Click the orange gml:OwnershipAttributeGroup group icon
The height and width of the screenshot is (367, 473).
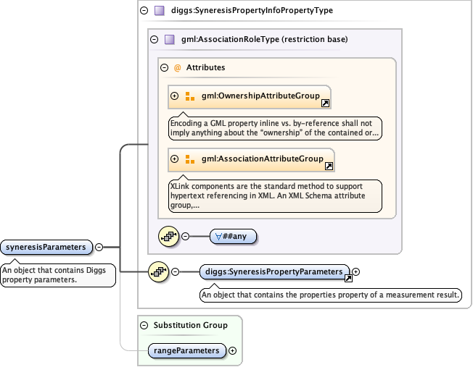point(189,96)
